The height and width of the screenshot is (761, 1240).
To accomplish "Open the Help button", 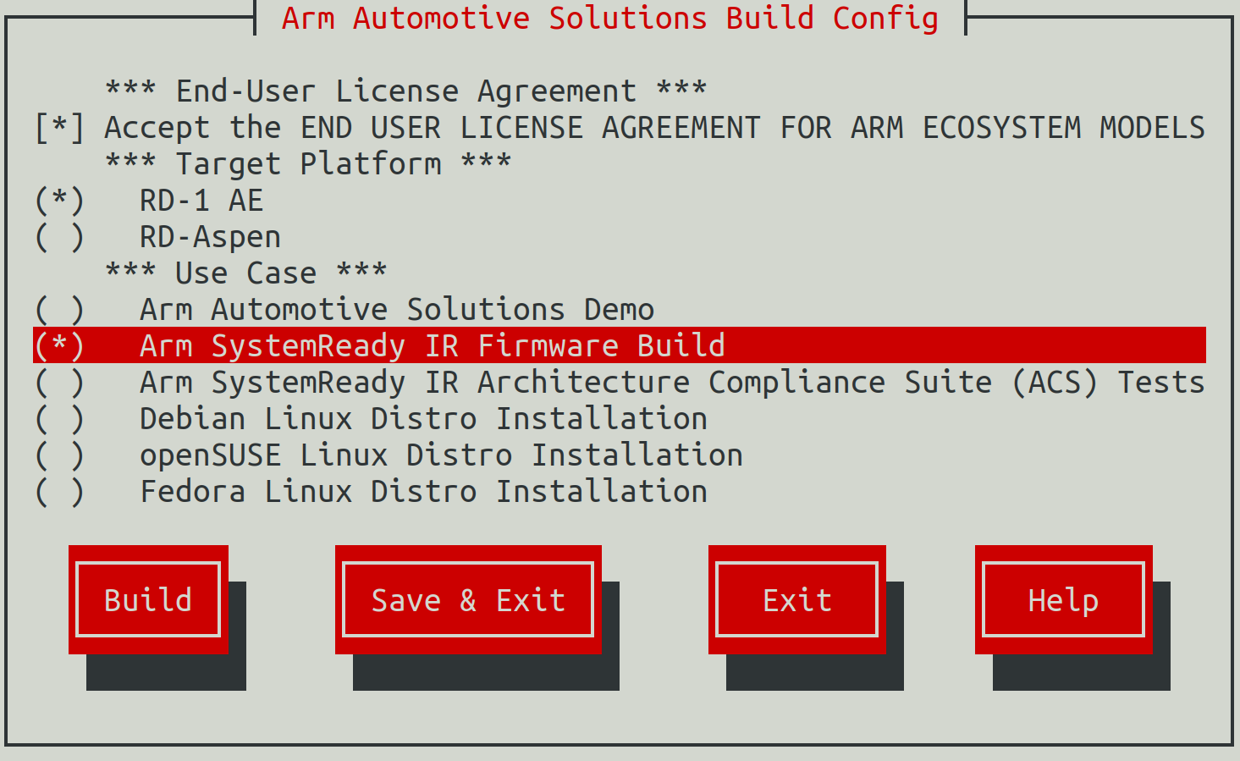I will [1064, 600].
